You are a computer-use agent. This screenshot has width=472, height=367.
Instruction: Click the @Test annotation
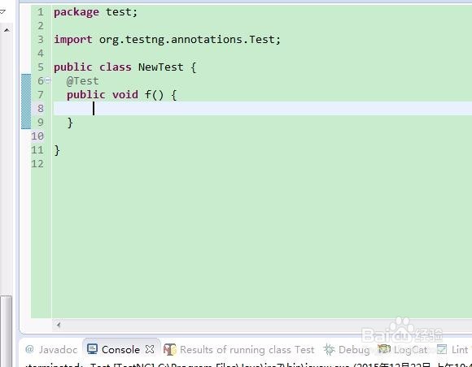pyautogui.click(x=82, y=81)
